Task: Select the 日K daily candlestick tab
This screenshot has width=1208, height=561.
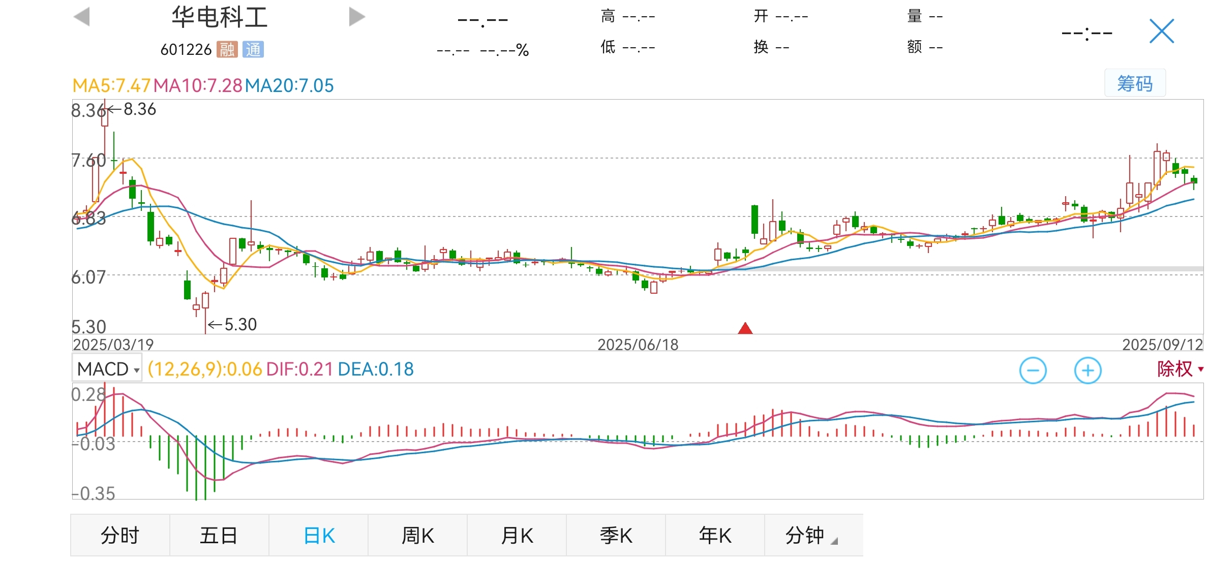Action: [x=319, y=535]
